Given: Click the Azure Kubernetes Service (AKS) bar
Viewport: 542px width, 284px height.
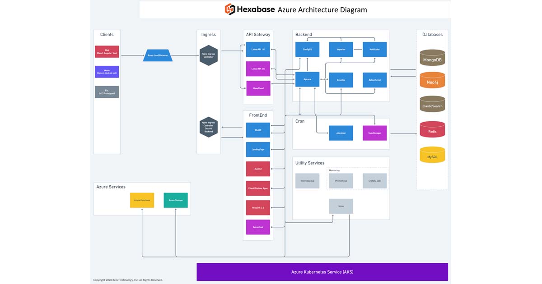Looking at the screenshot, I should 322,271.
